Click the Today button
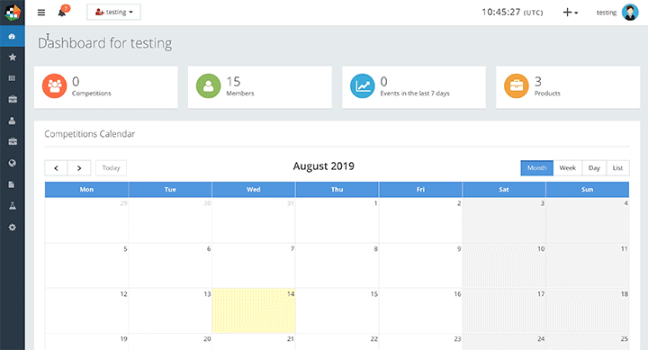 (x=112, y=167)
